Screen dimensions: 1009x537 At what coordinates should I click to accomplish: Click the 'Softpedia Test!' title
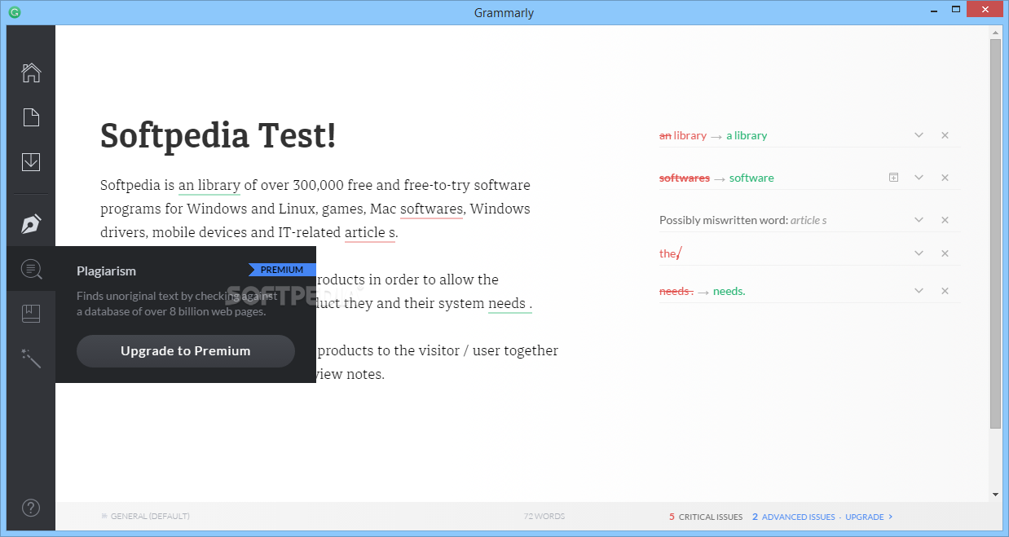(218, 136)
